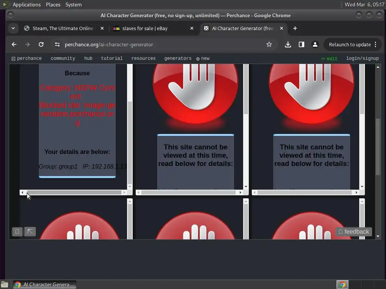Click the square icon button bottom left
This screenshot has height=289, width=386.
17,231
